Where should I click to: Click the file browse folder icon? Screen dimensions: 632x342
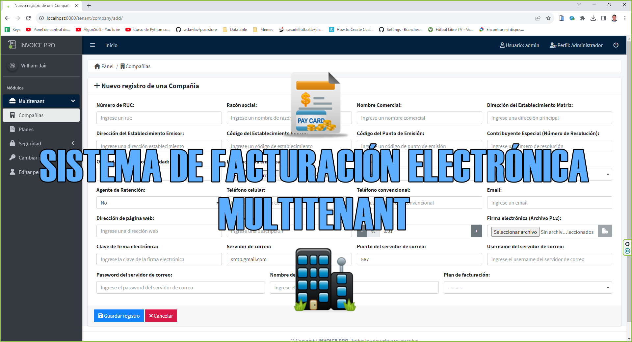(x=605, y=231)
